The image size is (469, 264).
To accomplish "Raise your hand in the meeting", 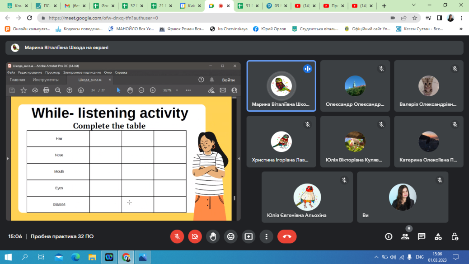I will point(213,236).
